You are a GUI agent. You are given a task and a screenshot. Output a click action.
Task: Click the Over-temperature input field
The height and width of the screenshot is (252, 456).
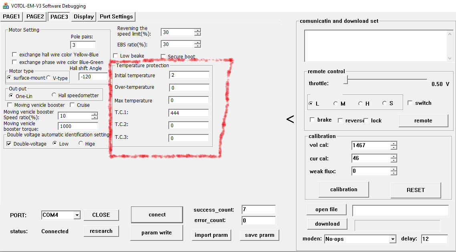point(189,88)
